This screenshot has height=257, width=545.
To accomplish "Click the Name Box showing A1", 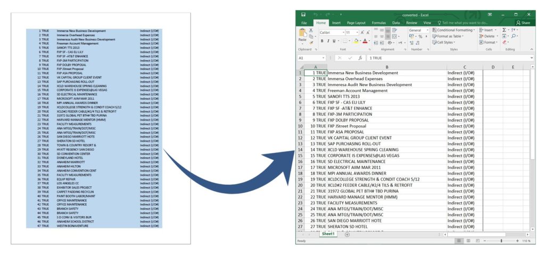I will [308, 58].
